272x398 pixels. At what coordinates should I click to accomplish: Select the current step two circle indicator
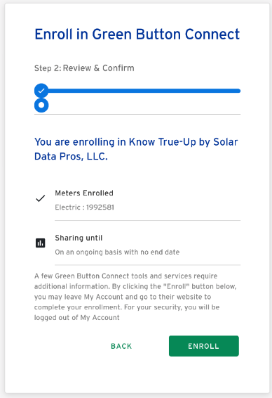point(41,105)
